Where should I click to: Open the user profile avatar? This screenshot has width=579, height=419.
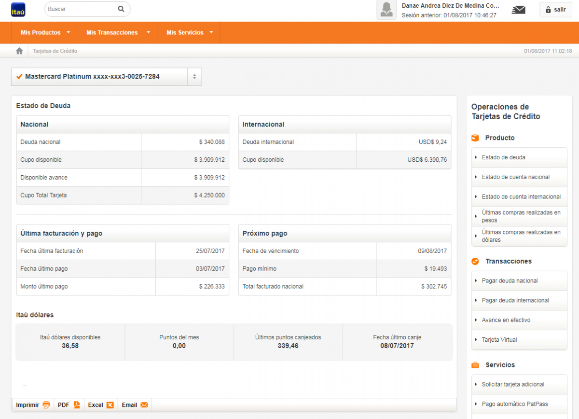[x=386, y=10]
